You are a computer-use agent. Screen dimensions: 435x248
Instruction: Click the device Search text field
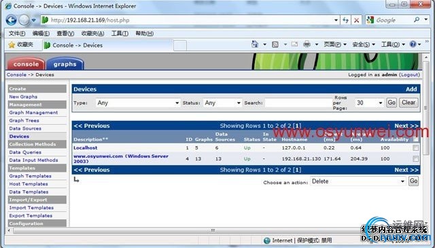tap(298, 103)
